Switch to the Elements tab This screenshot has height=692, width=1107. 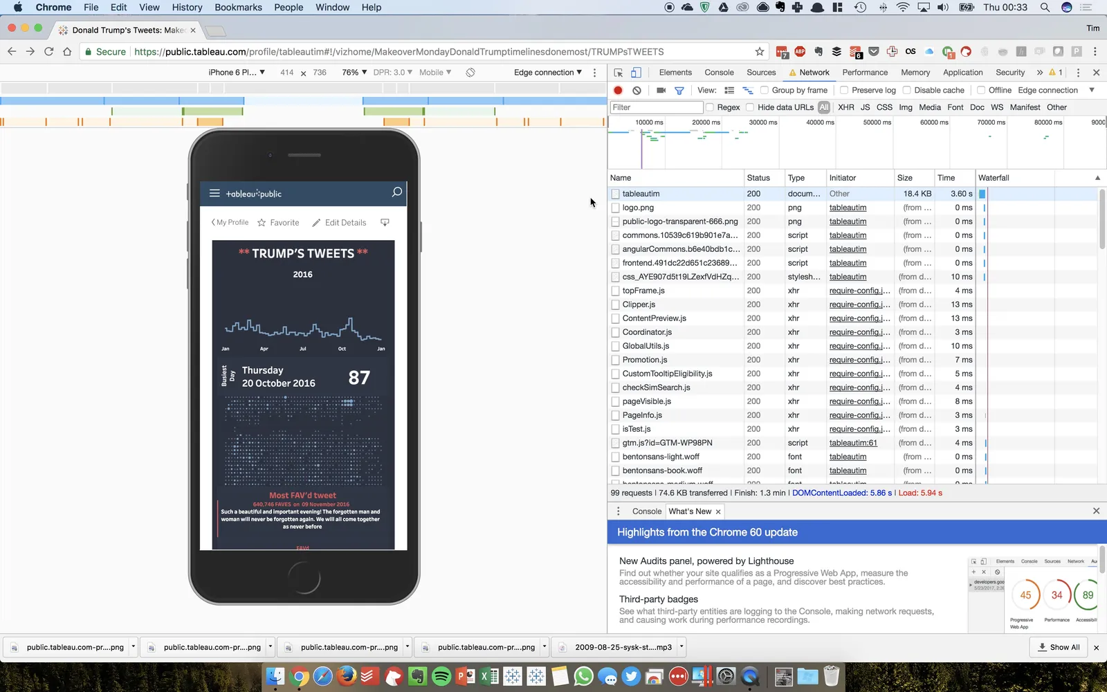(x=675, y=72)
